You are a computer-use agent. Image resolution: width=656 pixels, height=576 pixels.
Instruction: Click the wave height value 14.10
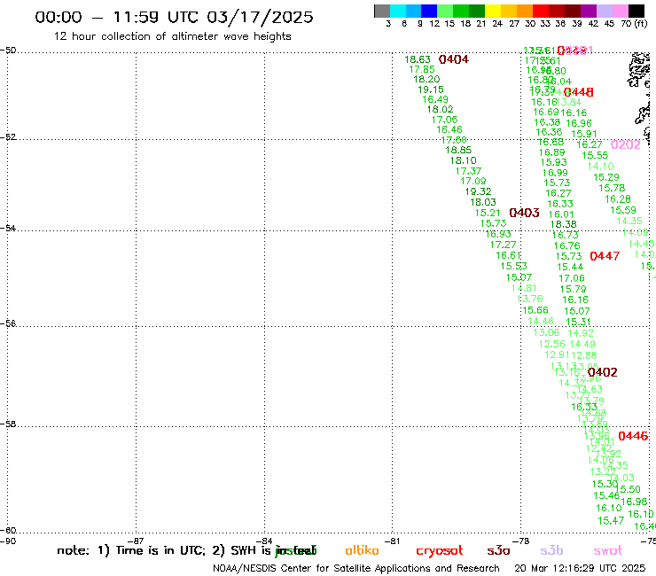(600, 166)
